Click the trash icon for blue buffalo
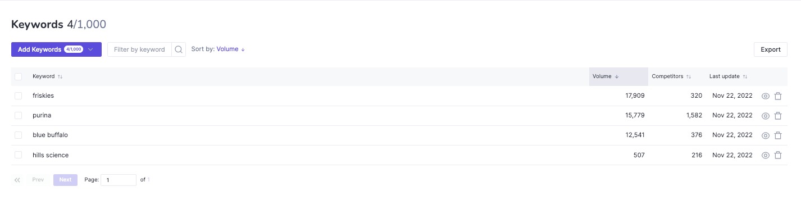 pos(778,135)
